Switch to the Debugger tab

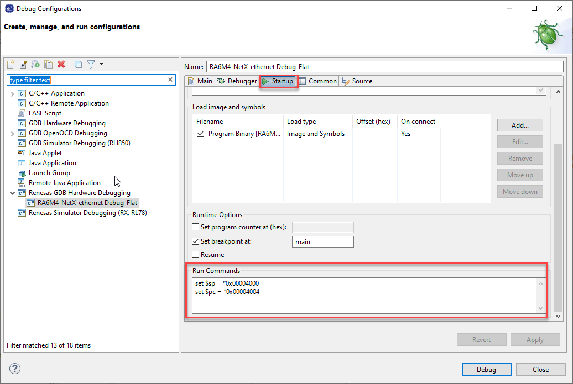click(237, 81)
